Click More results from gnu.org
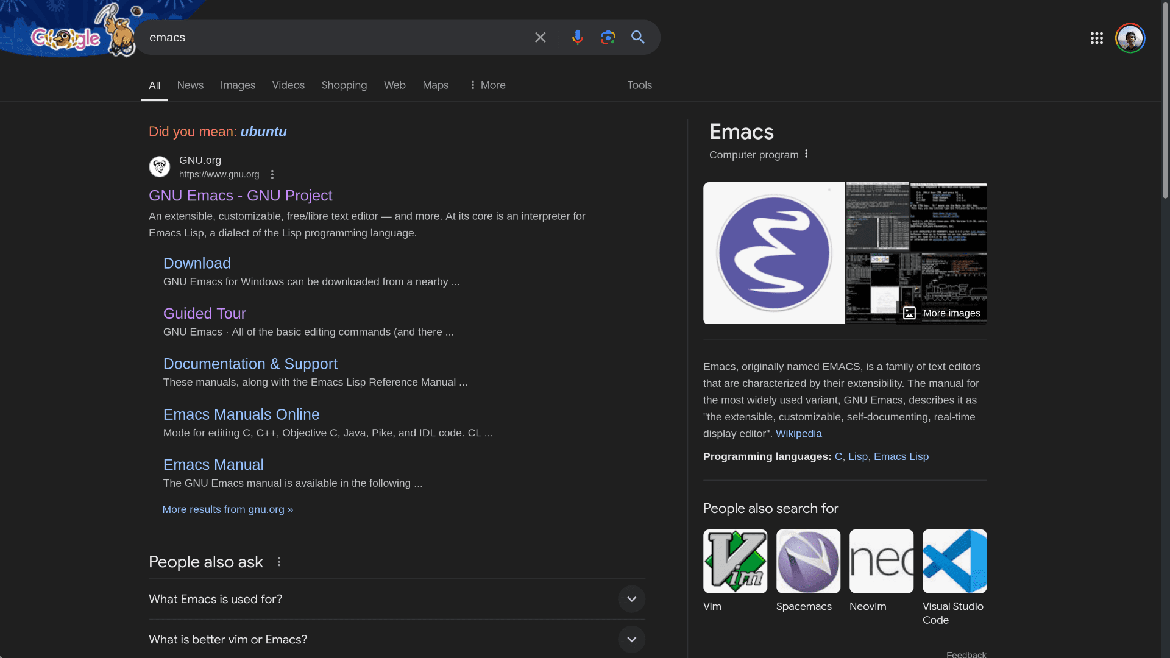1170x658 pixels. pos(228,509)
